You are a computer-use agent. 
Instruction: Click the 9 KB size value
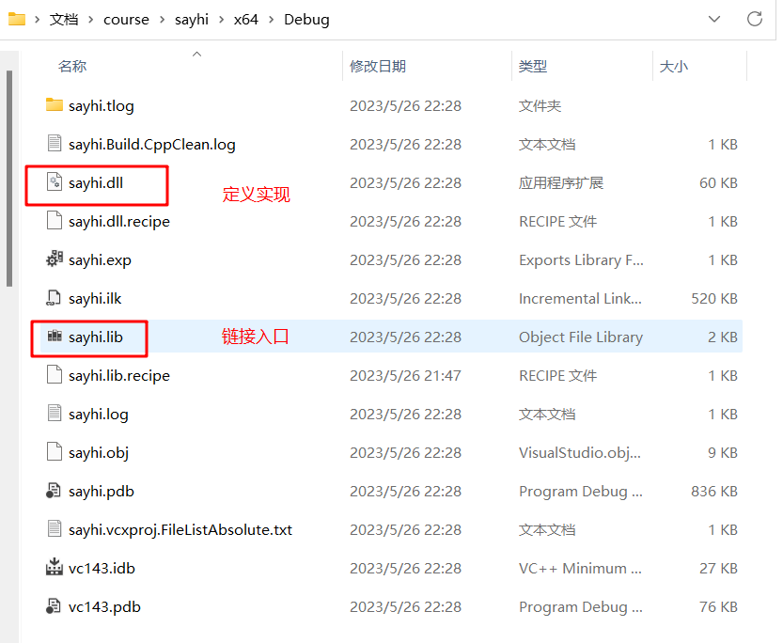click(x=723, y=452)
